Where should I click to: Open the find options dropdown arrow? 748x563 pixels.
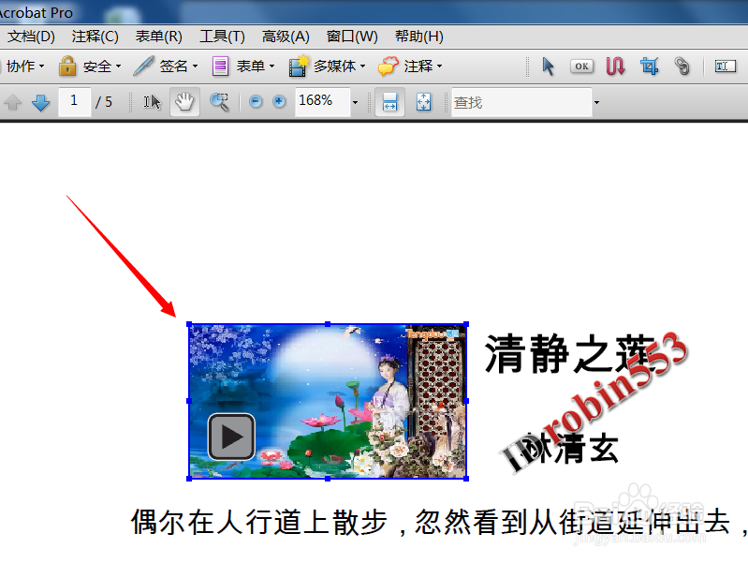tap(596, 102)
